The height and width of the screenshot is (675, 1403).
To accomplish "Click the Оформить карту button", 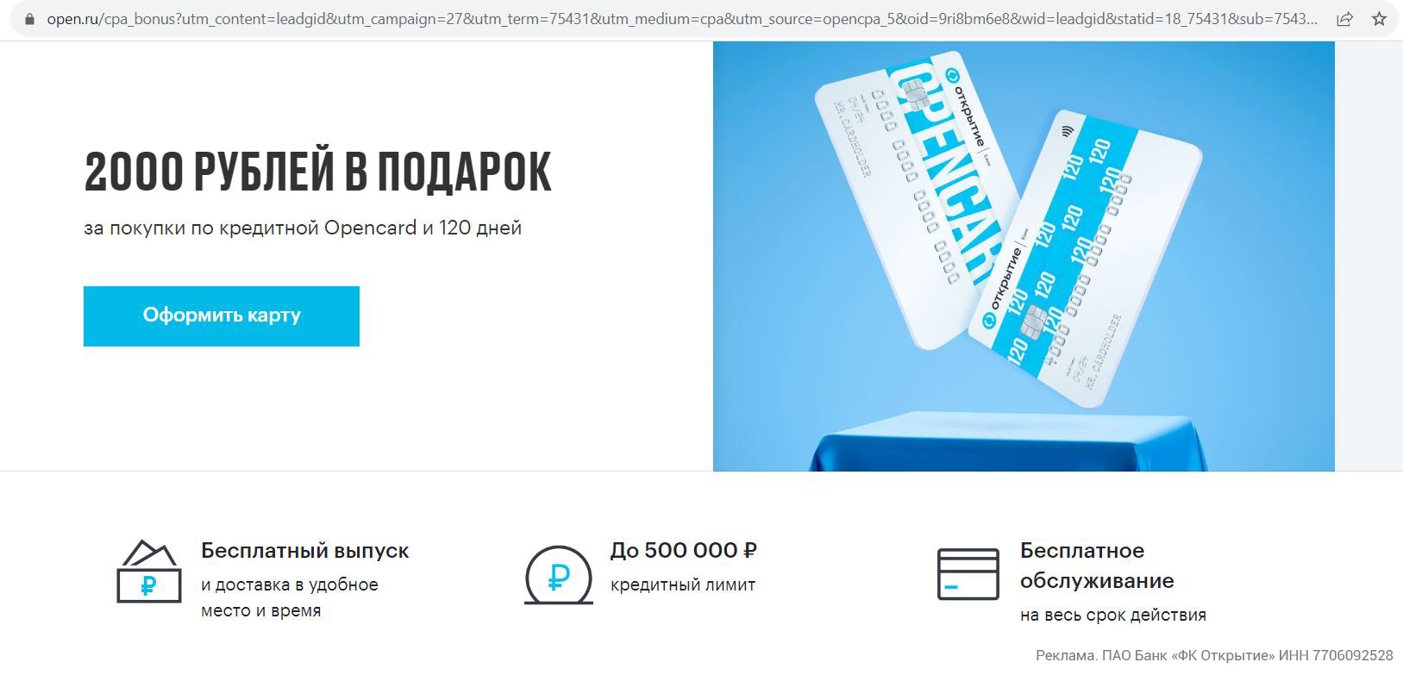I will tap(222, 316).
